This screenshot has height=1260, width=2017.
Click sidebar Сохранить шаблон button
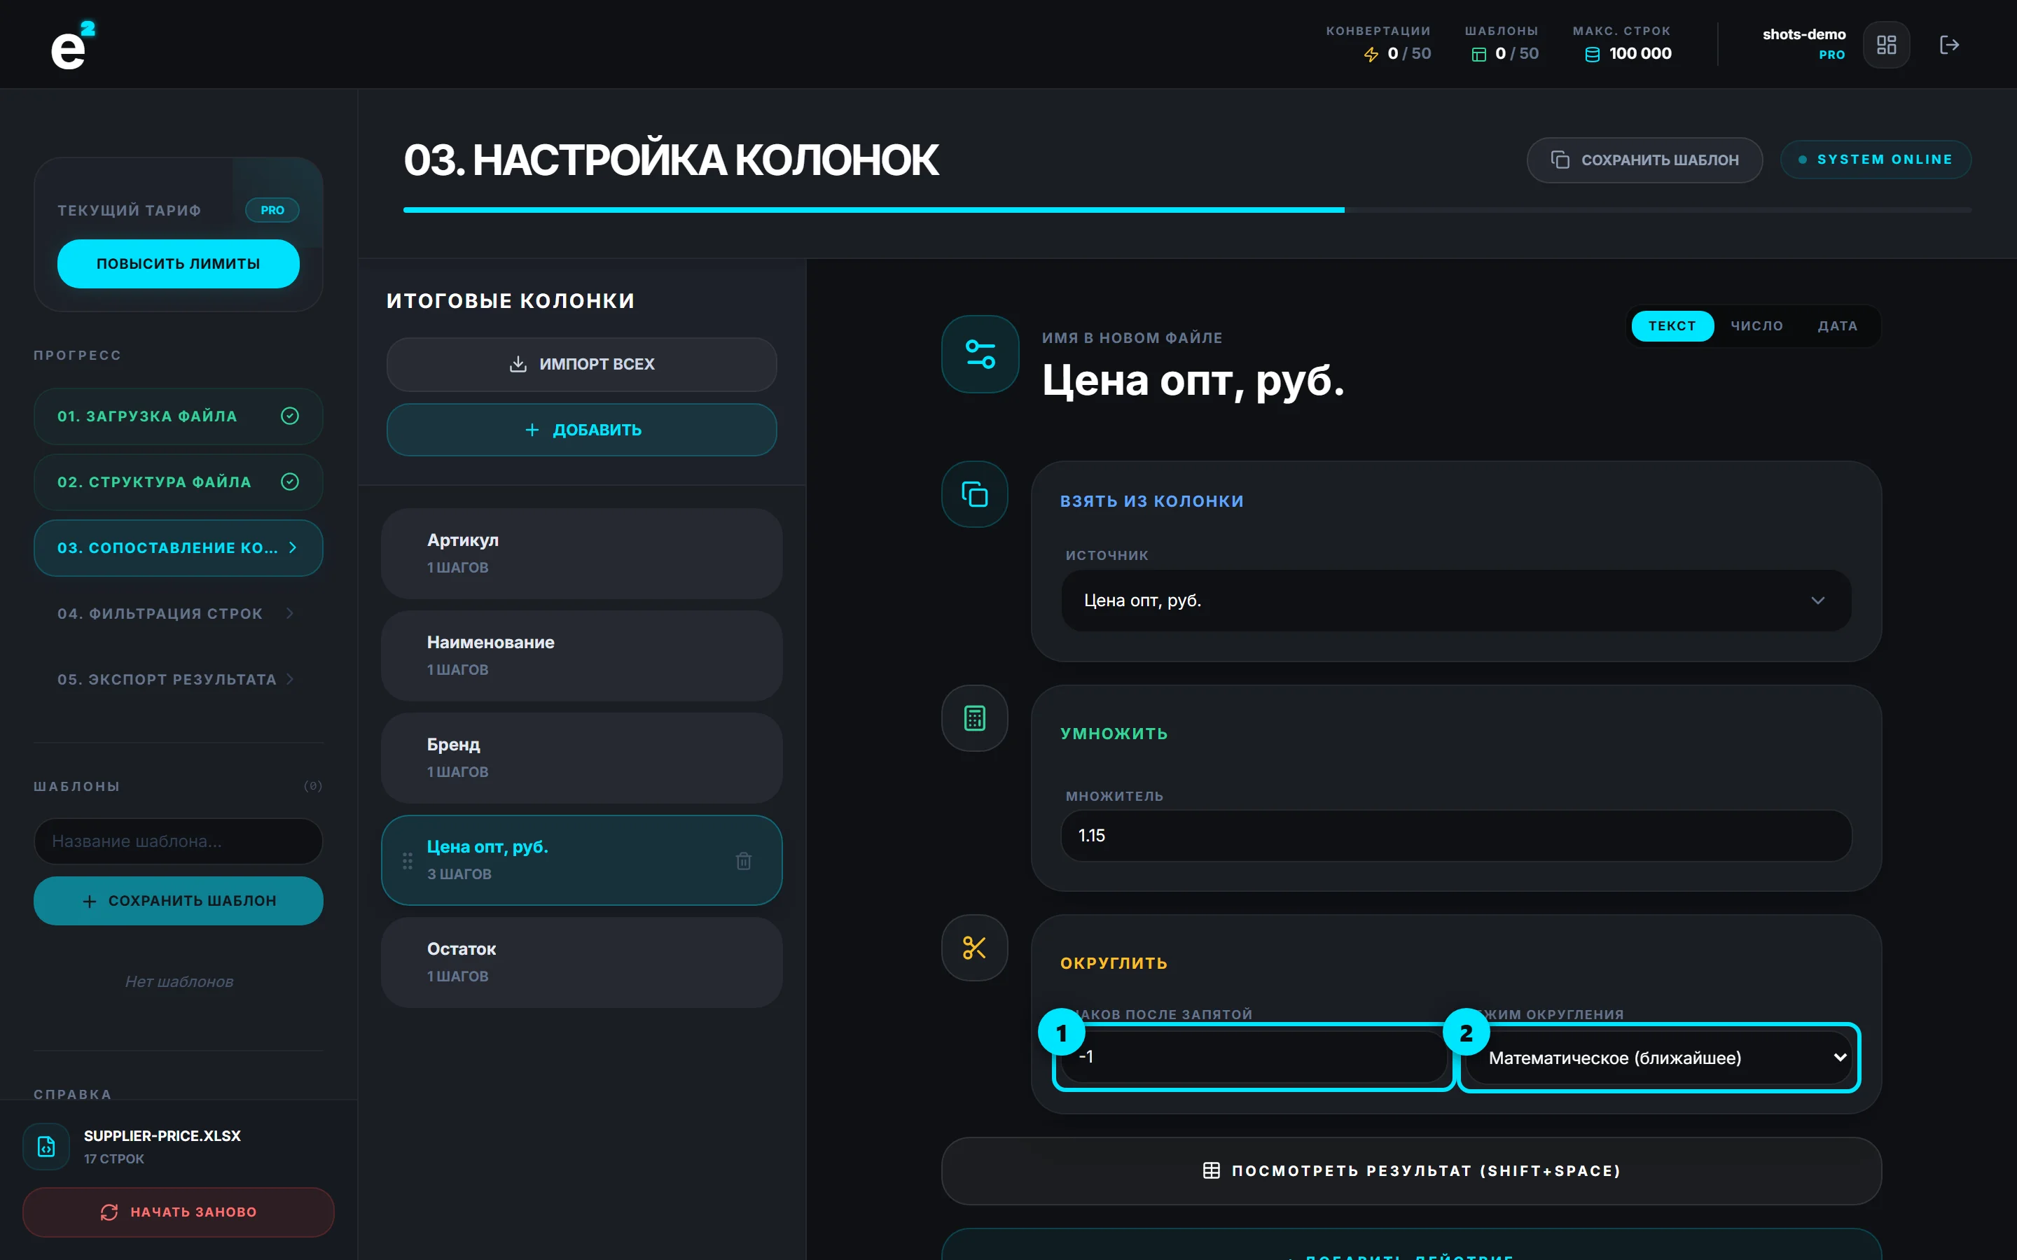(179, 901)
